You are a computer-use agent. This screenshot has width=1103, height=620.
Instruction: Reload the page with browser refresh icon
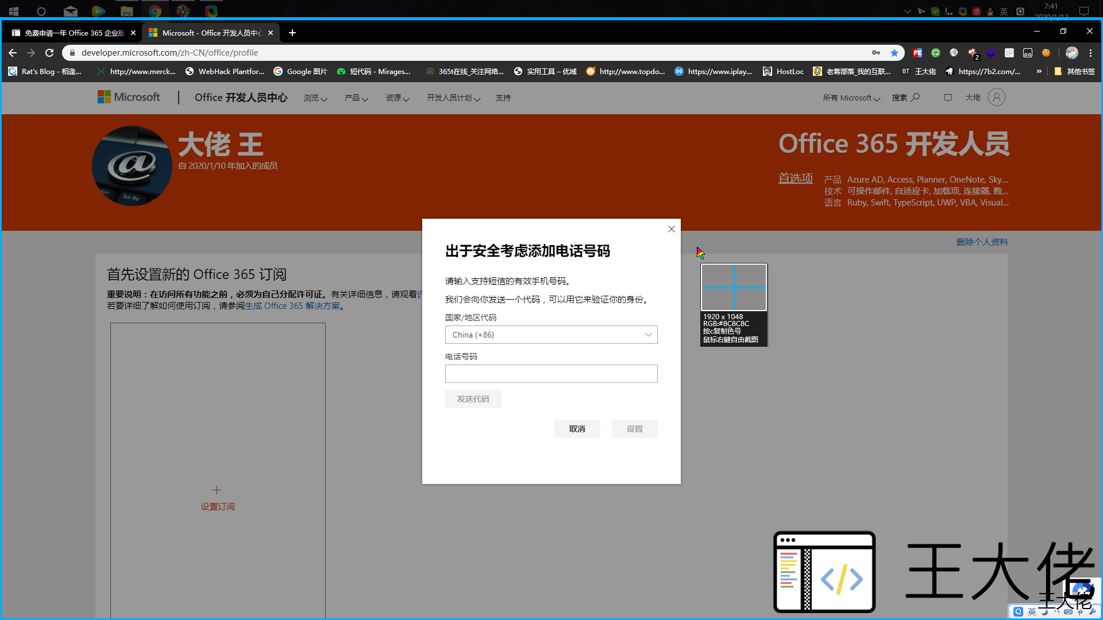49,53
